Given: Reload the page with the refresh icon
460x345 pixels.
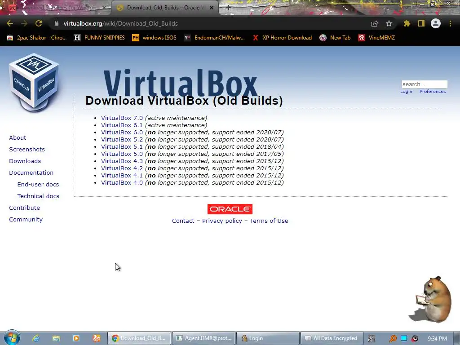Looking at the screenshot, I should (x=39, y=23).
